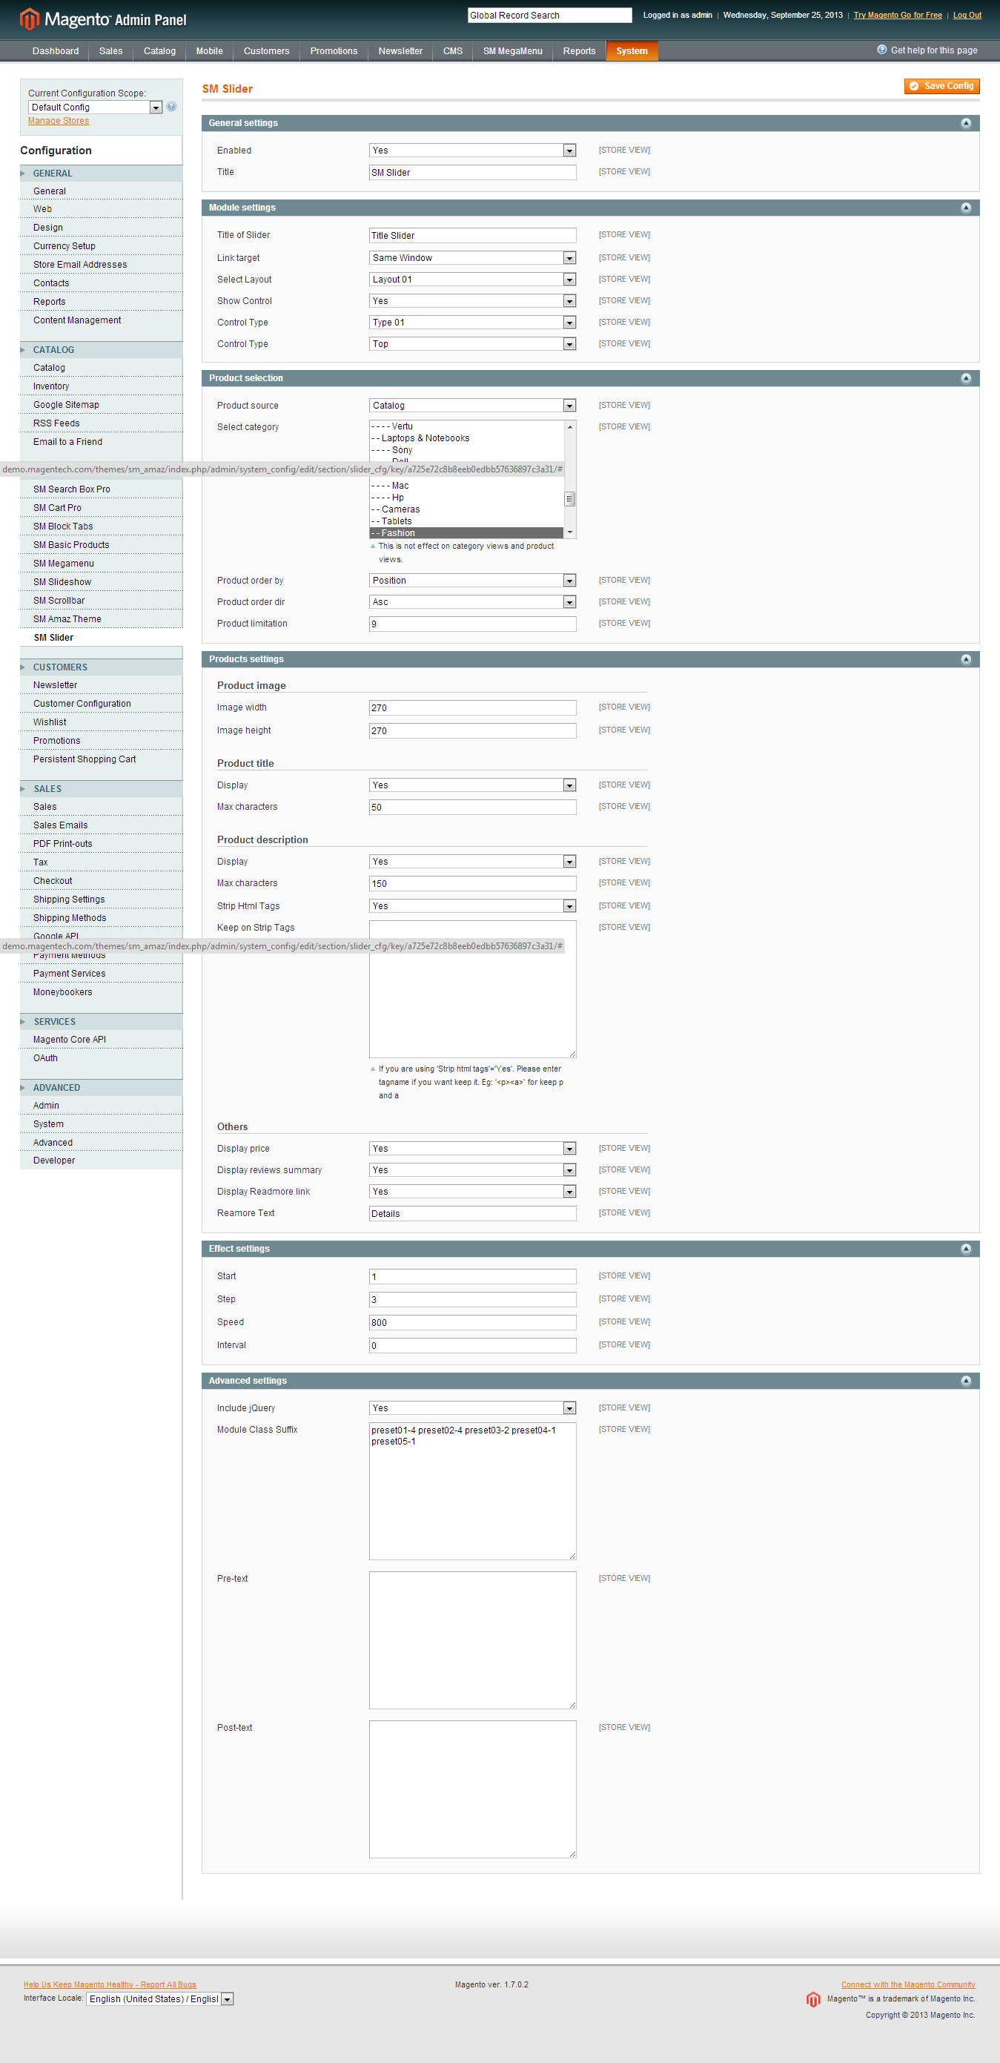Collapse the SERVICES sidebar group
The image size is (1000, 2063).
[x=101, y=1022]
